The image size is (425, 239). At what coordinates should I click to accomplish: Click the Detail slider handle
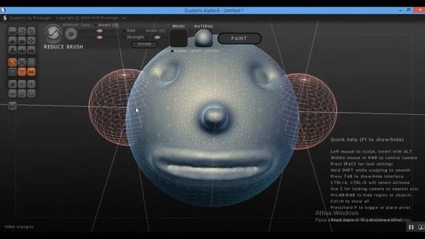[x=157, y=37]
